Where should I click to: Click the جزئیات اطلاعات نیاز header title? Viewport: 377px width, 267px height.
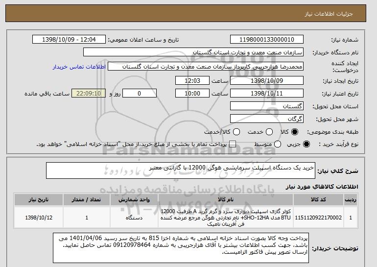329,14
